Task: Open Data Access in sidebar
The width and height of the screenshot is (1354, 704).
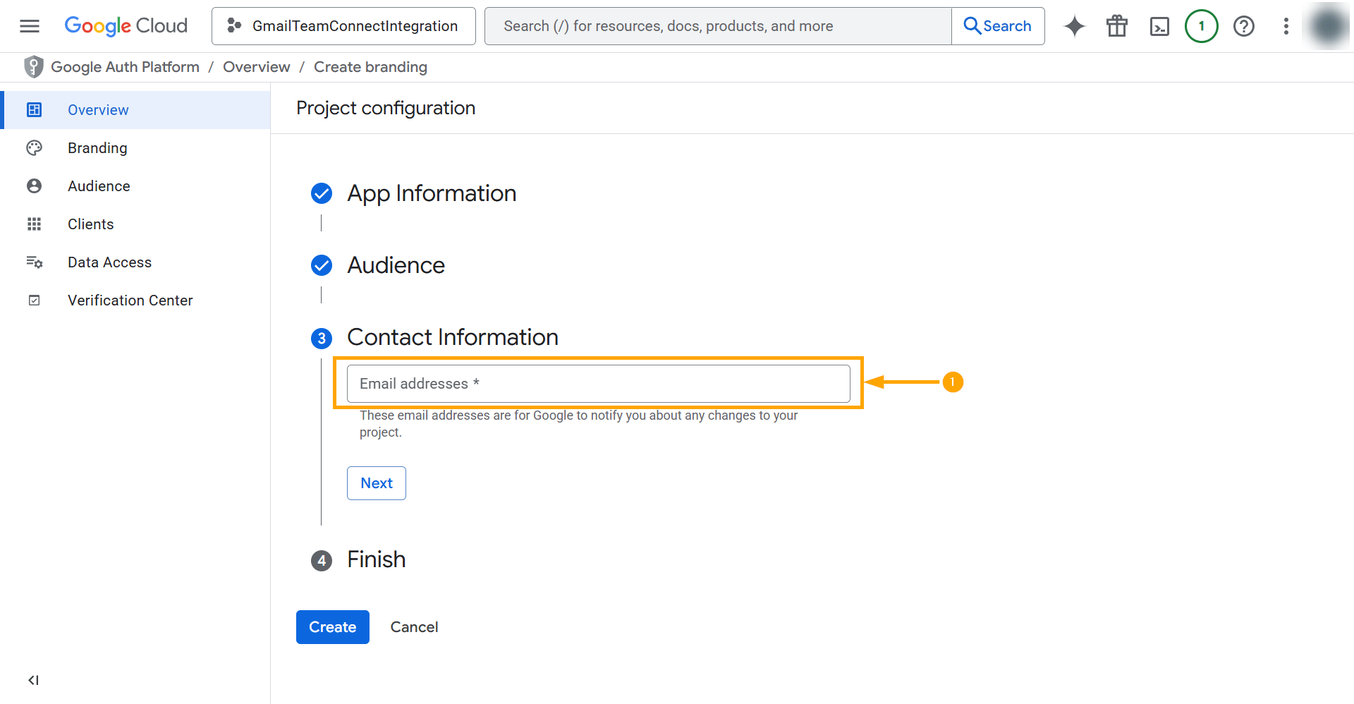Action: [109, 262]
